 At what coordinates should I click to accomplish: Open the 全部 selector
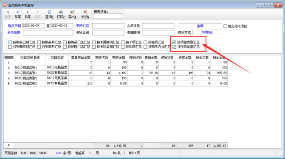pyautogui.click(x=200, y=26)
